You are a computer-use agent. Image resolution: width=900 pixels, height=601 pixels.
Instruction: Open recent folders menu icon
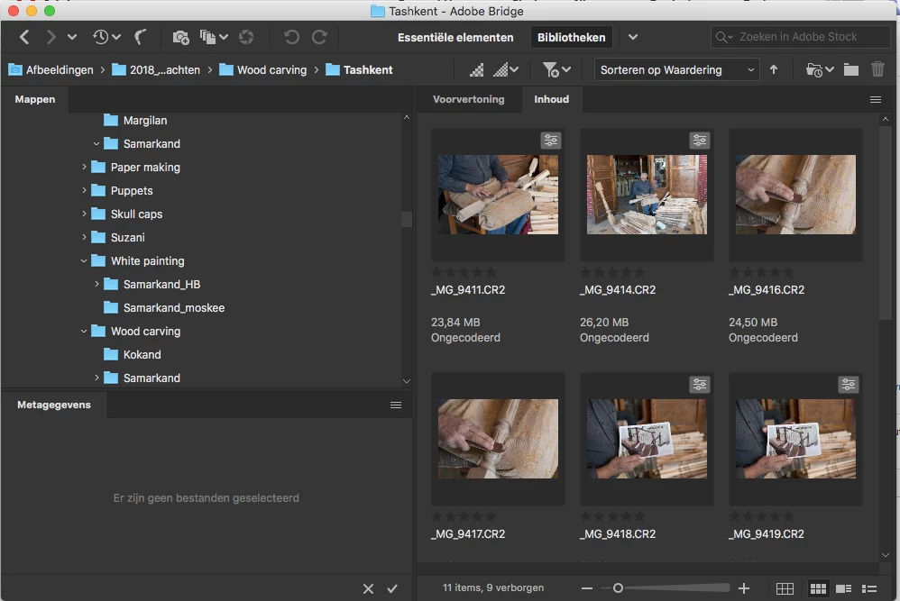820,70
